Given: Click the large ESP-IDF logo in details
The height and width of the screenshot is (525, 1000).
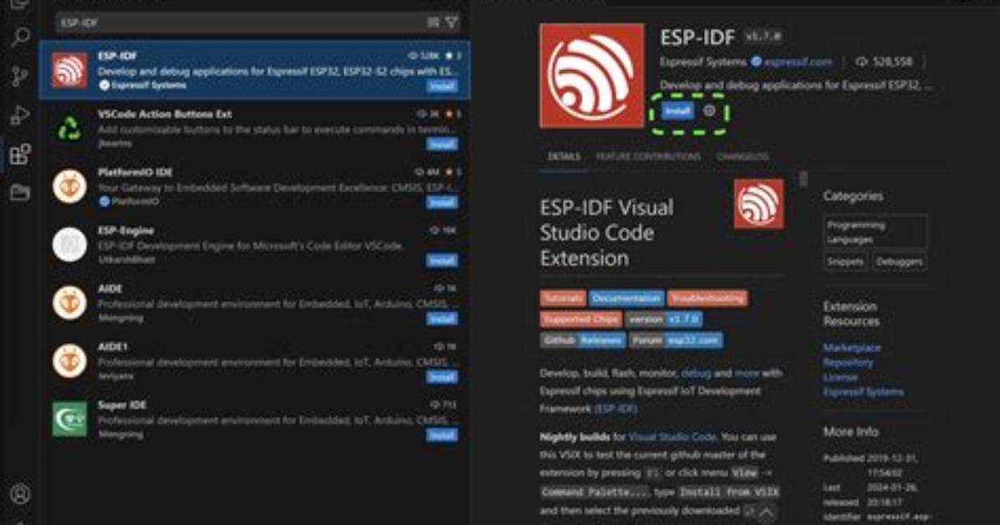Looking at the screenshot, I should [x=592, y=75].
